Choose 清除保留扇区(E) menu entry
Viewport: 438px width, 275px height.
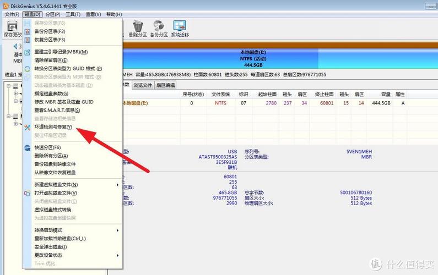51,61
